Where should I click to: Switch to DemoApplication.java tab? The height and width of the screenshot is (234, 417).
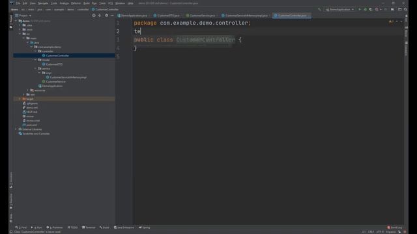pyautogui.click(x=132, y=16)
